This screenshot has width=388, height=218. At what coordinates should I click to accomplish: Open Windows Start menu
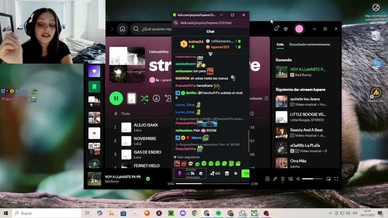(6, 213)
